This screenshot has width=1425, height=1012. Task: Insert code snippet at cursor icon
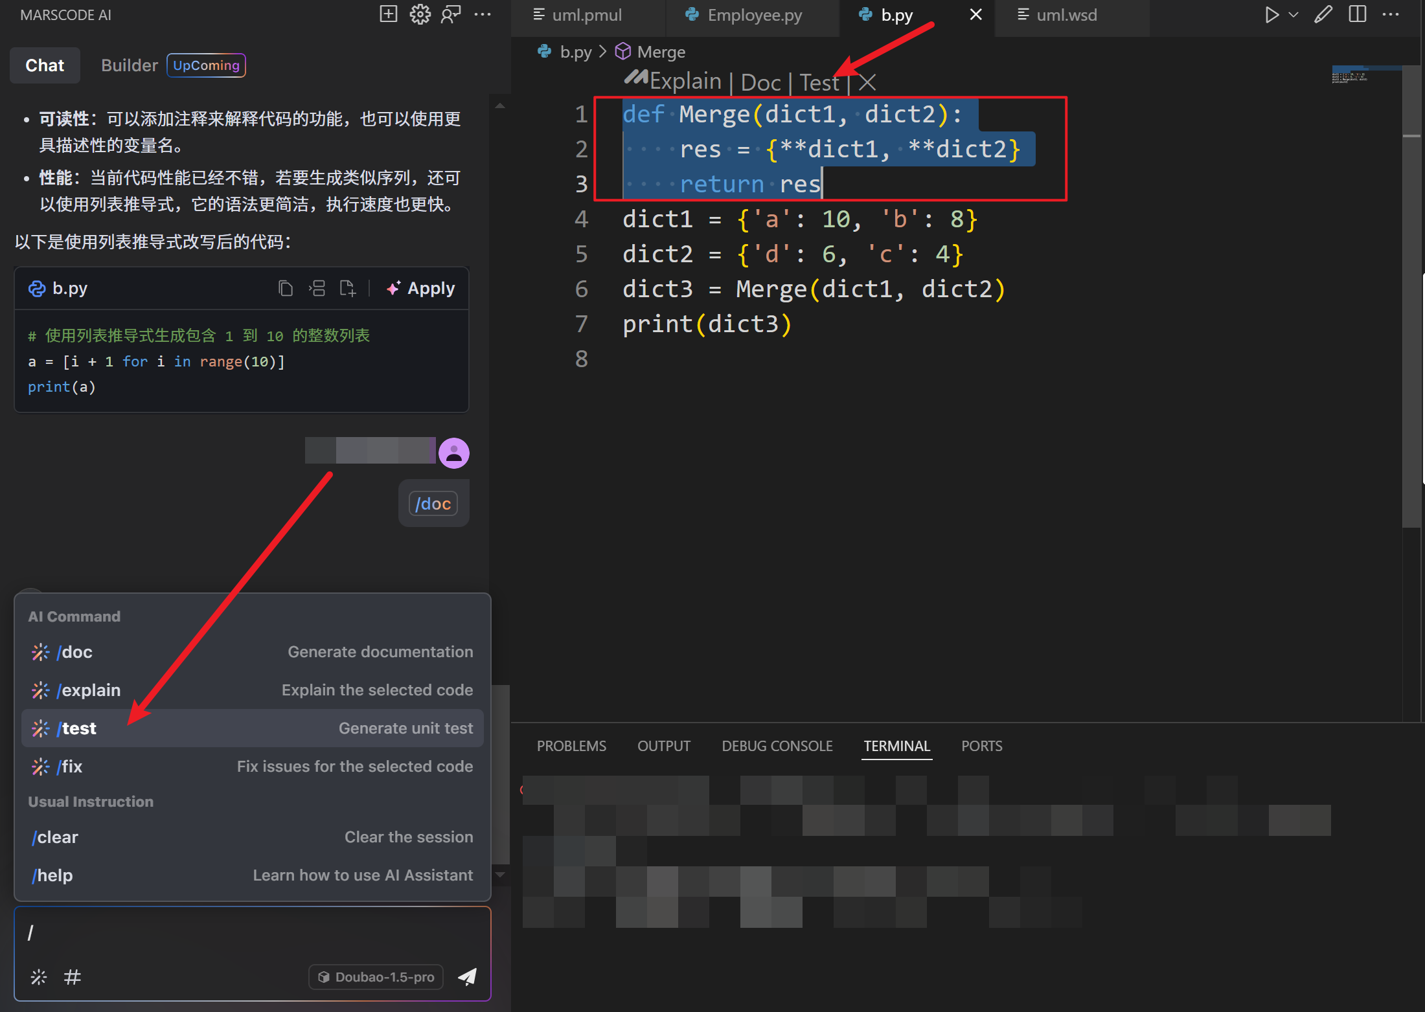tap(317, 288)
